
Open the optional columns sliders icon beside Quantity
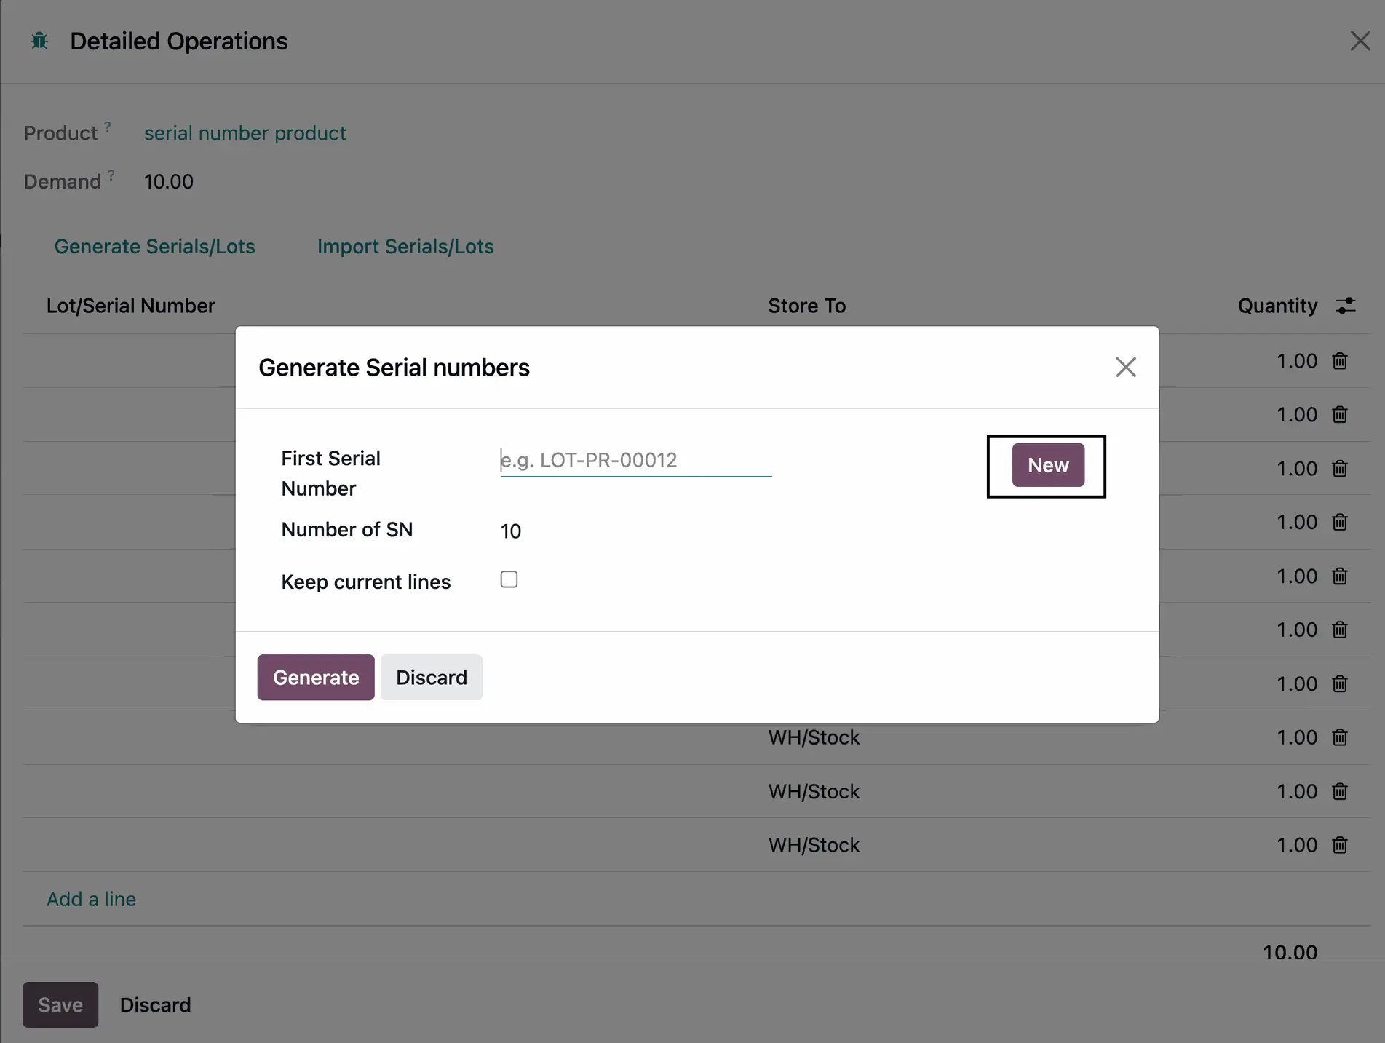pos(1346,306)
